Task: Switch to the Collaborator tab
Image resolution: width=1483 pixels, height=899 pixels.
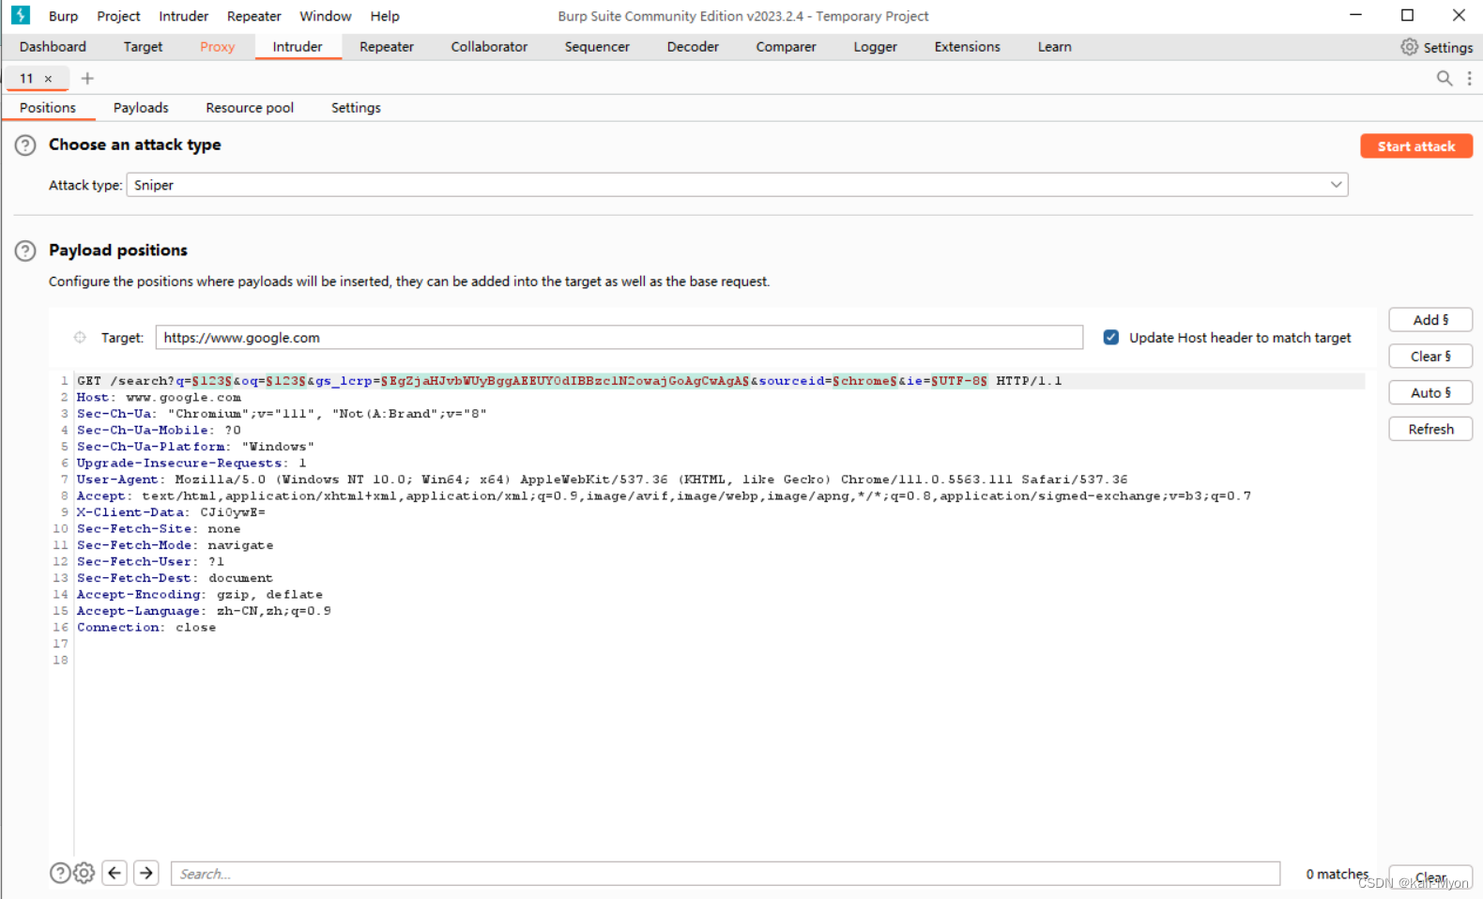Action: coord(489,47)
